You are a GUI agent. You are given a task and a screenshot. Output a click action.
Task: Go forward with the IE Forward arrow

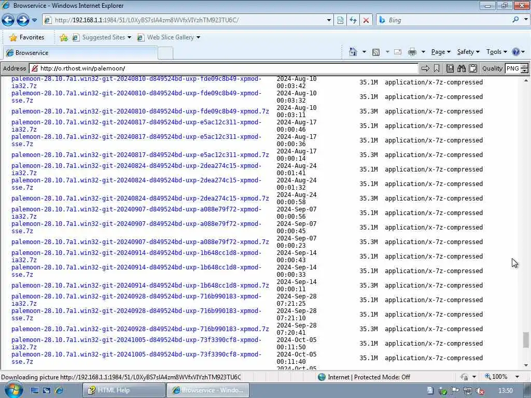(x=23, y=20)
